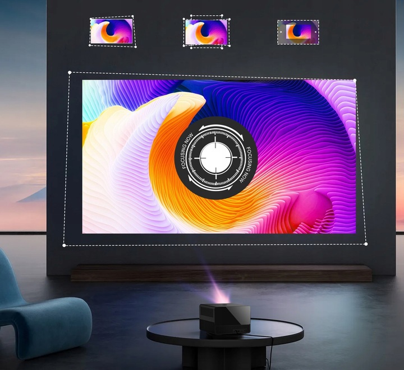Screen dimensions: 404x370
Task: Click the white center of the focusing dial
Action: (216, 158)
